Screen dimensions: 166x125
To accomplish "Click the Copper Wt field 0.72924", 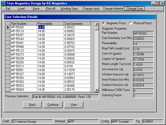I will 143,60.
